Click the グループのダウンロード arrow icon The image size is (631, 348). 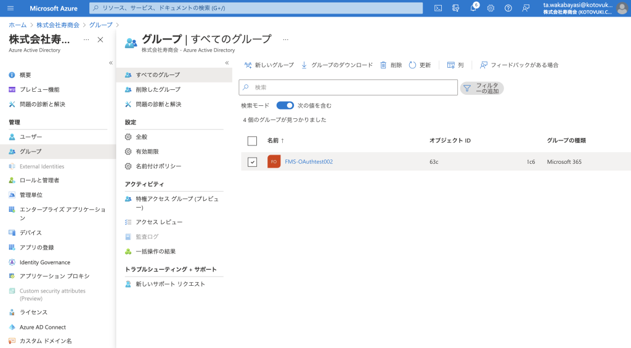pos(304,65)
